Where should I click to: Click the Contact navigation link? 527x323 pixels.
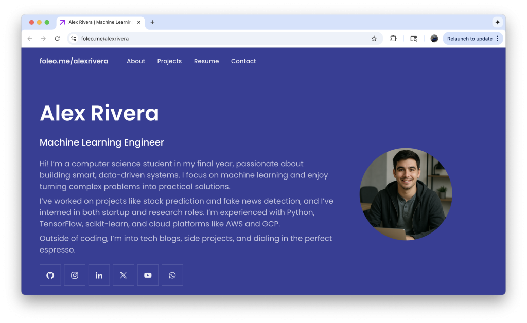243,61
